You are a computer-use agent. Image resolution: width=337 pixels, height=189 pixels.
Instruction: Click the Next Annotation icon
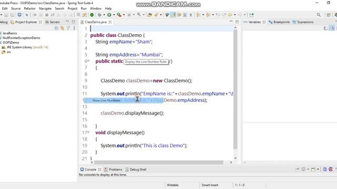[x=198, y=15]
